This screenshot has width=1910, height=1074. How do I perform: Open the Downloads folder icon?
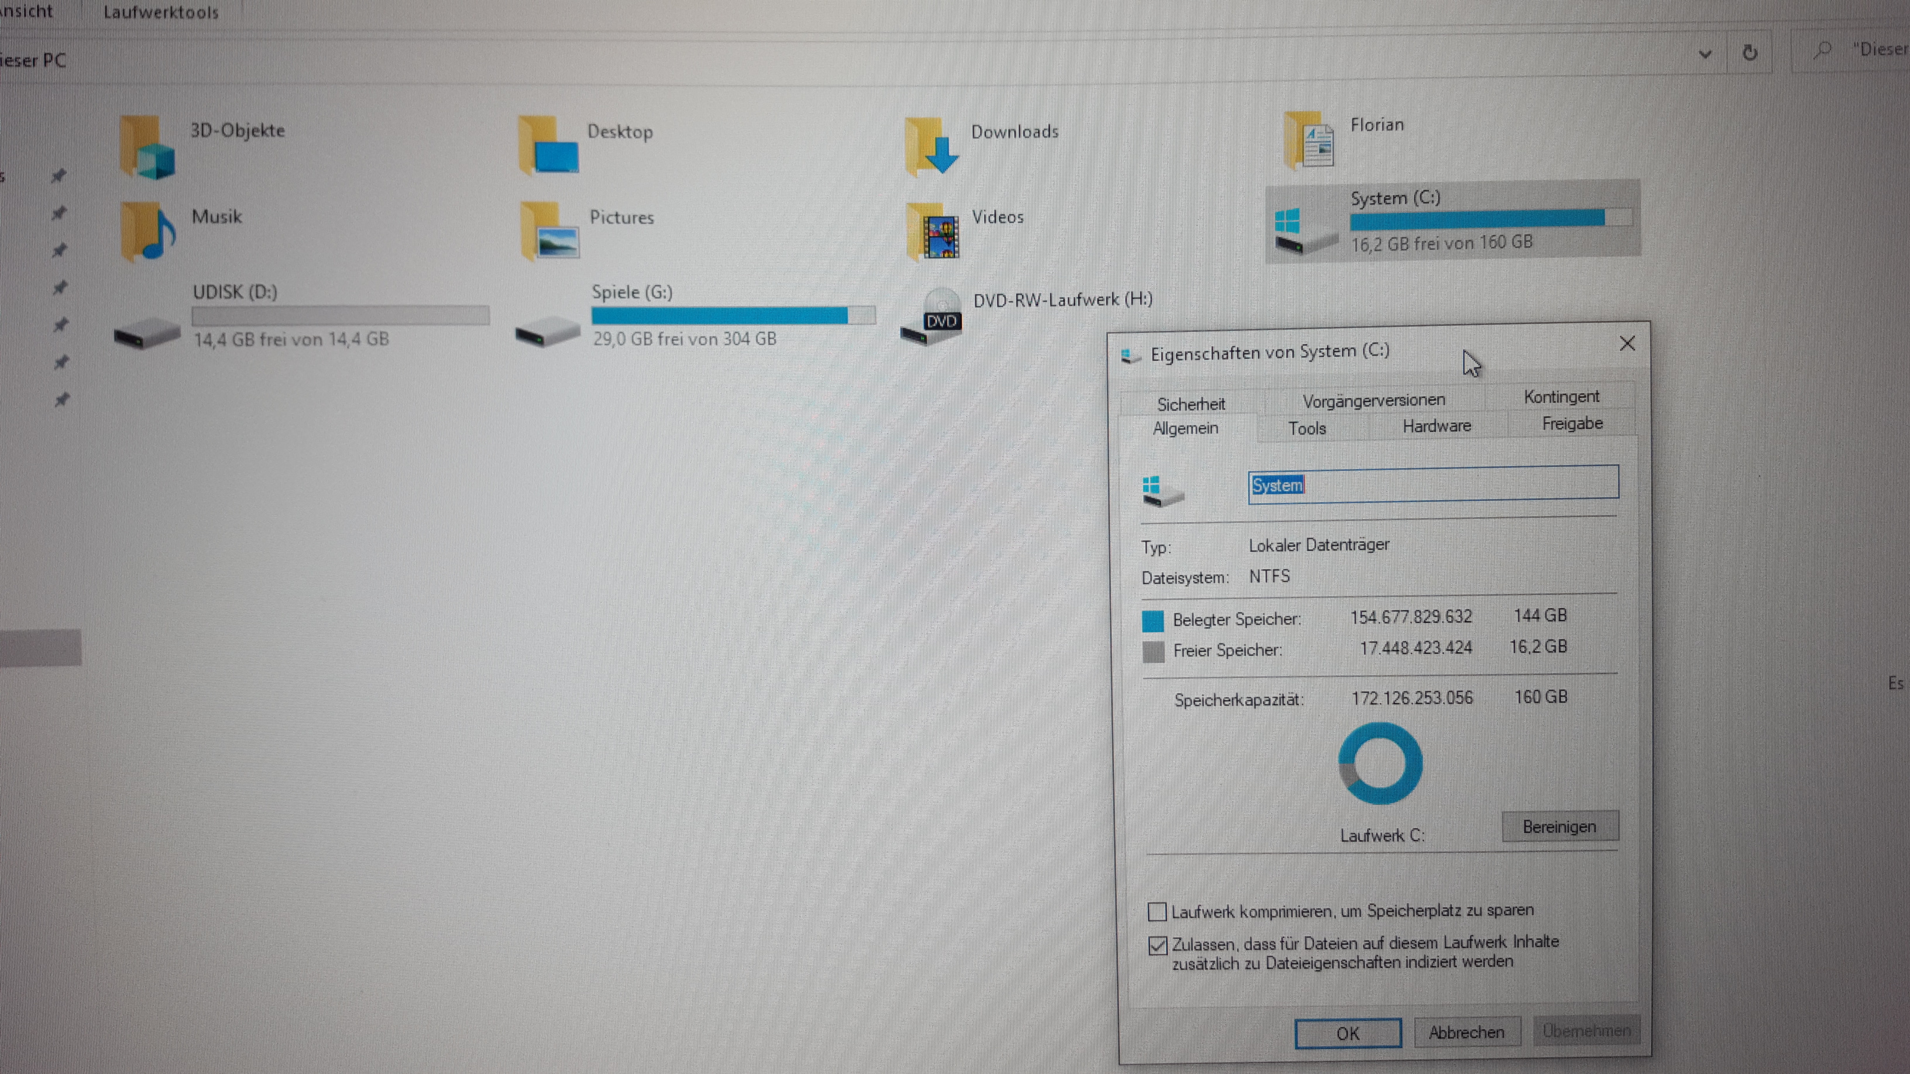coord(931,147)
